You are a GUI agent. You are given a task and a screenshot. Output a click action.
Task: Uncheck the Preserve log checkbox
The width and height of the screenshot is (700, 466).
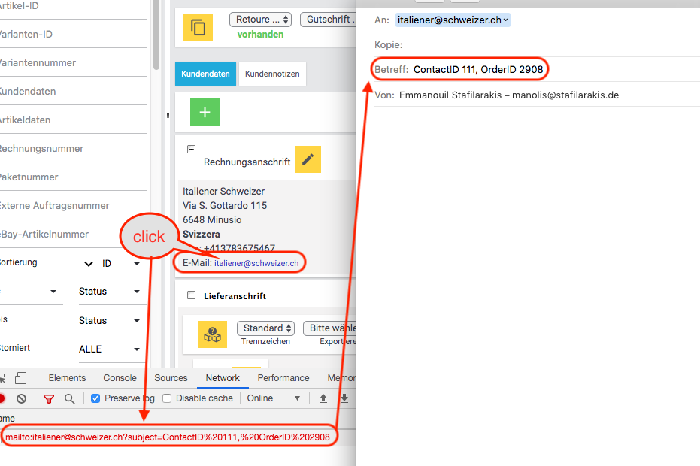coord(95,398)
